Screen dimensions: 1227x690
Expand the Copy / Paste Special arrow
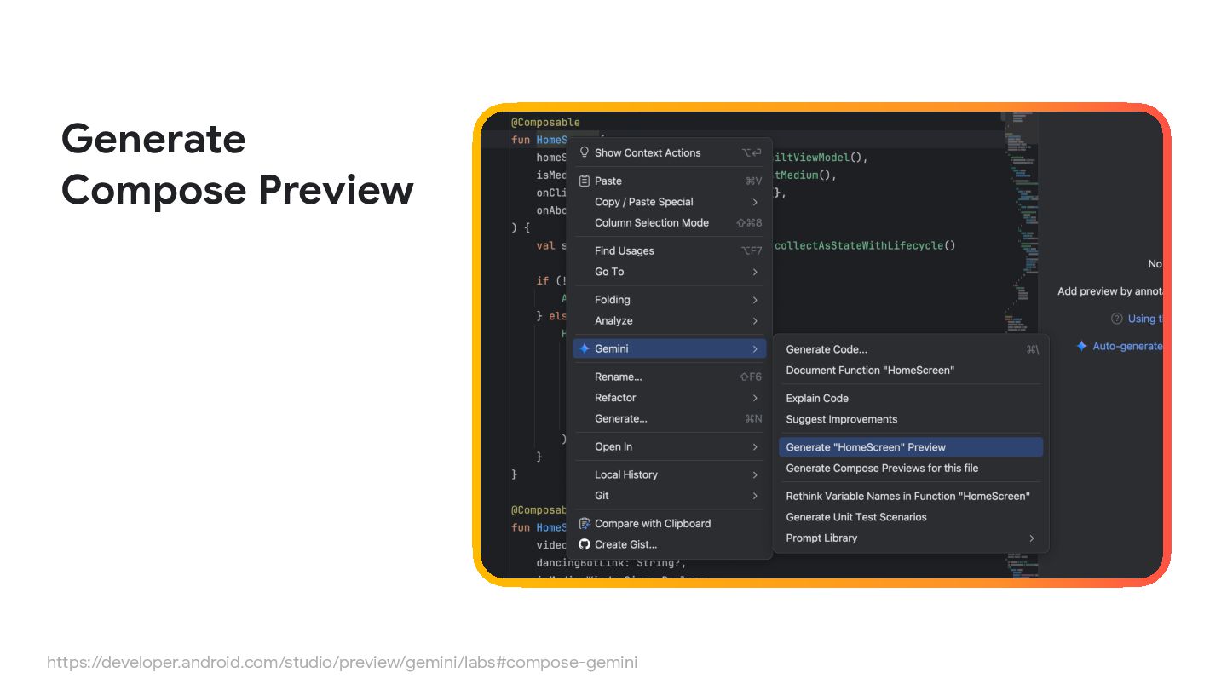(755, 202)
